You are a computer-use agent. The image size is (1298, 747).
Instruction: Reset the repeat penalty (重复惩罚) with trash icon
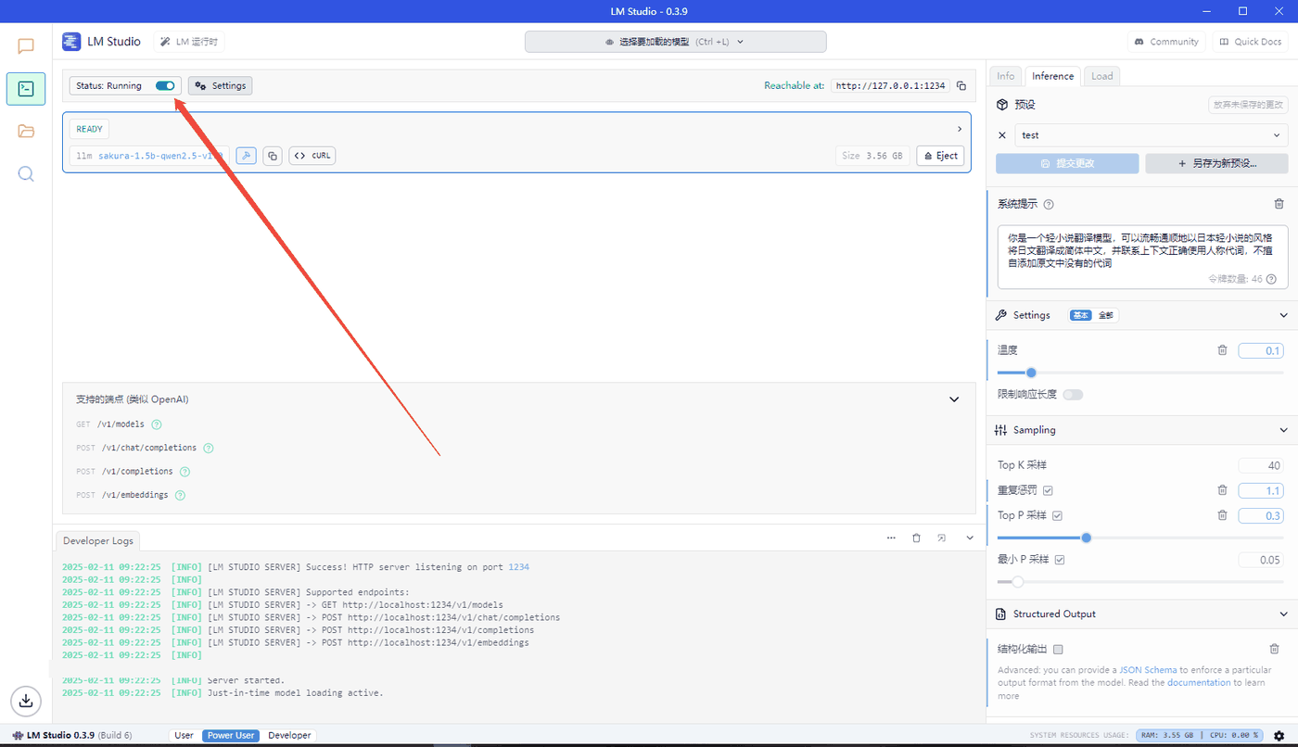click(1222, 490)
